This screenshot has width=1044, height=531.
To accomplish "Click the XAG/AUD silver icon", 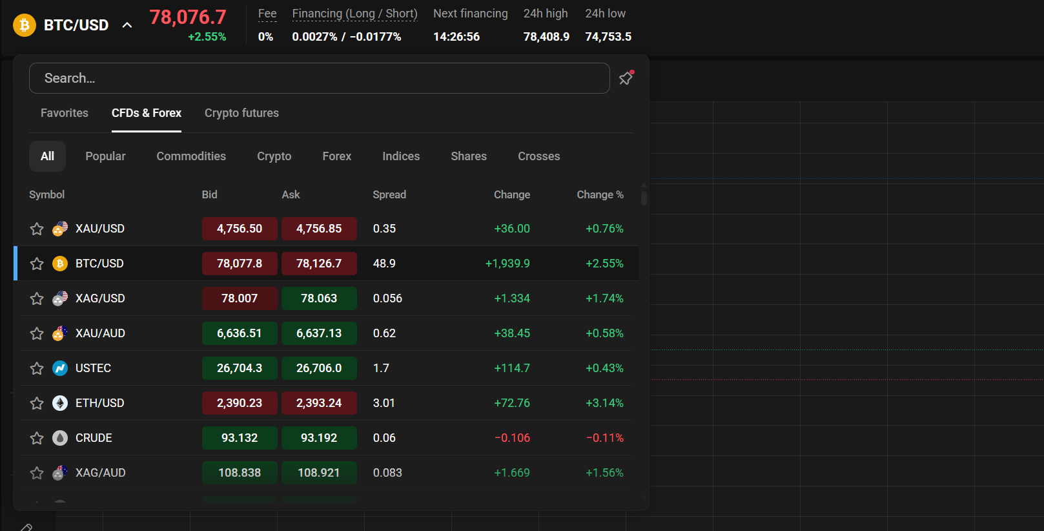I will 60,473.
